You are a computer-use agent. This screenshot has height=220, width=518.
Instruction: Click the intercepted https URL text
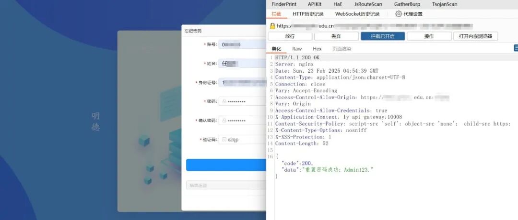(x=375, y=26)
